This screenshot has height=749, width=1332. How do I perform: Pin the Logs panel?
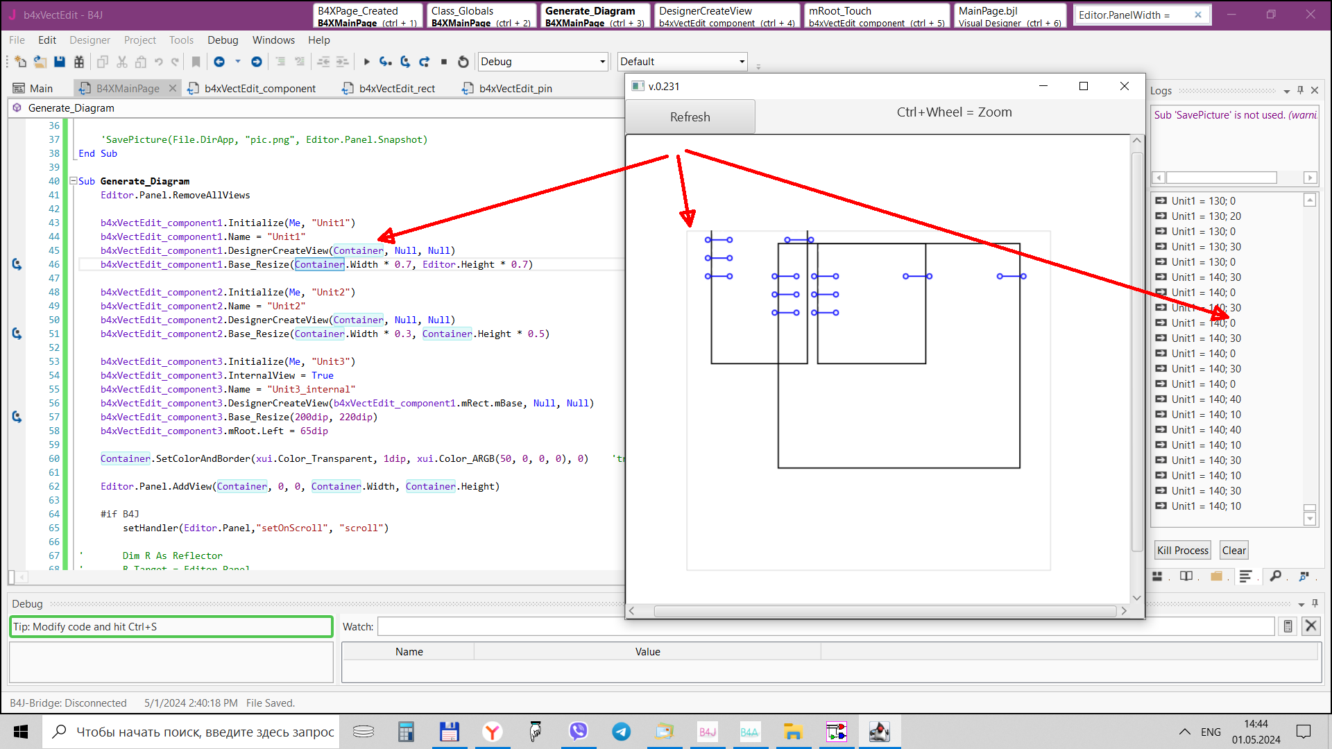click(x=1301, y=90)
